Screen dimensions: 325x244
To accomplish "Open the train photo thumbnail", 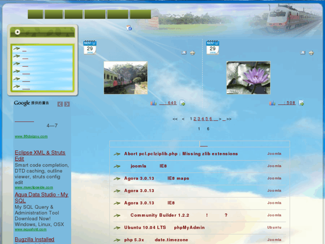I will coord(126,77).
